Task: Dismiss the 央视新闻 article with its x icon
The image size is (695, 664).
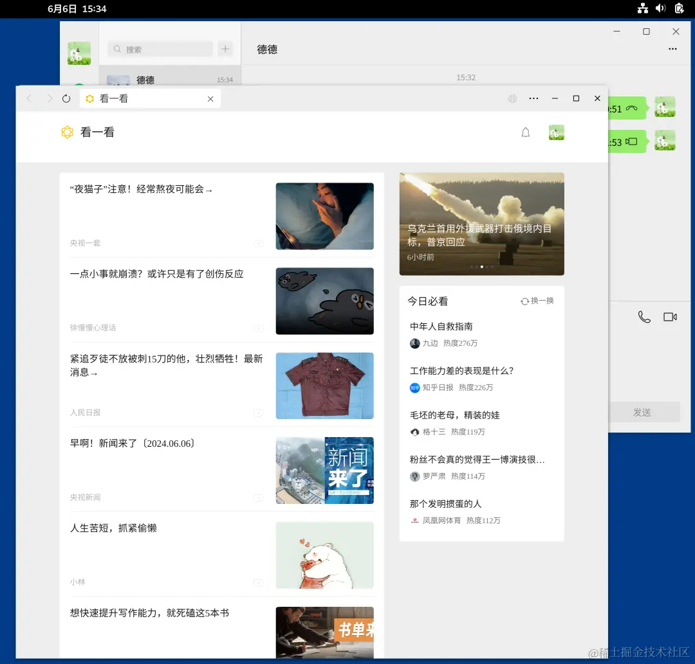Action: [x=259, y=498]
